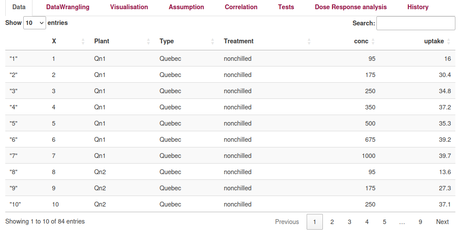Open the Show entries count dropdown
This screenshot has height=231, width=458.
tap(35, 23)
